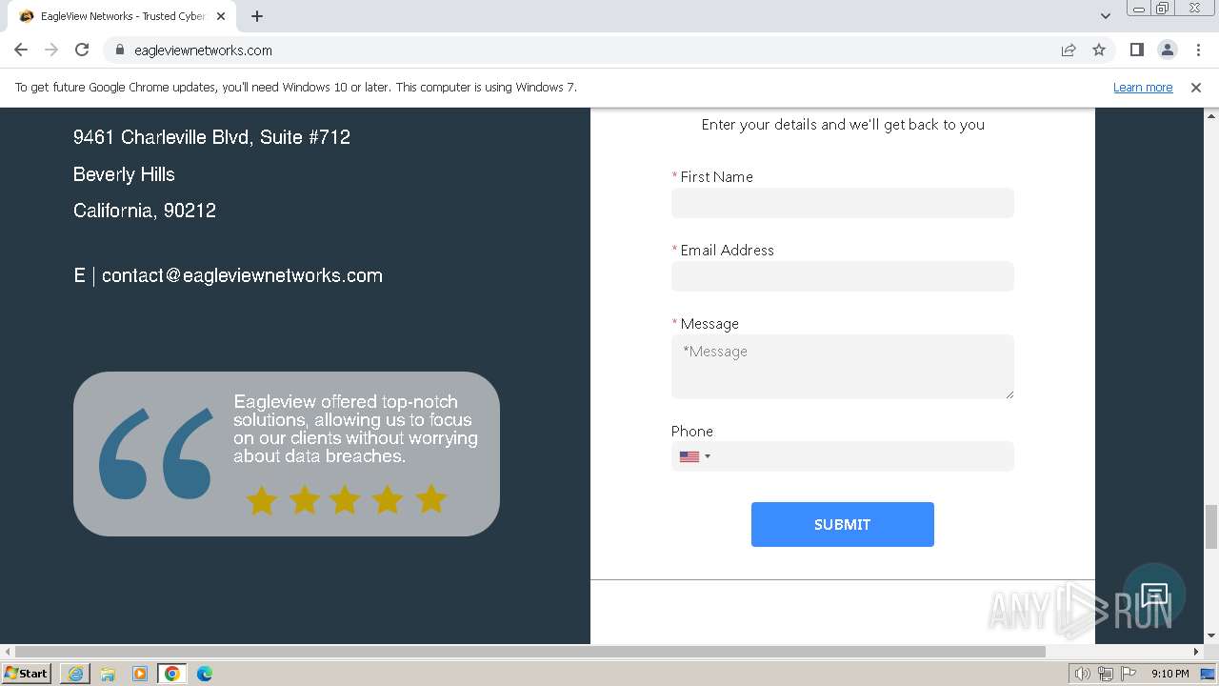Click the 9461 Charleville Blvd address line
The height and width of the screenshot is (686, 1219).
(x=211, y=137)
